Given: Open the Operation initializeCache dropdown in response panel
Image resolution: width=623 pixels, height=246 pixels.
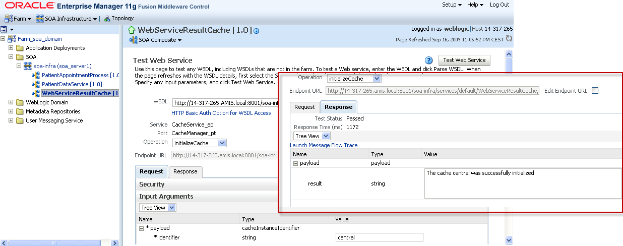Looking at the screenshot, I should [x=377, y=79].
